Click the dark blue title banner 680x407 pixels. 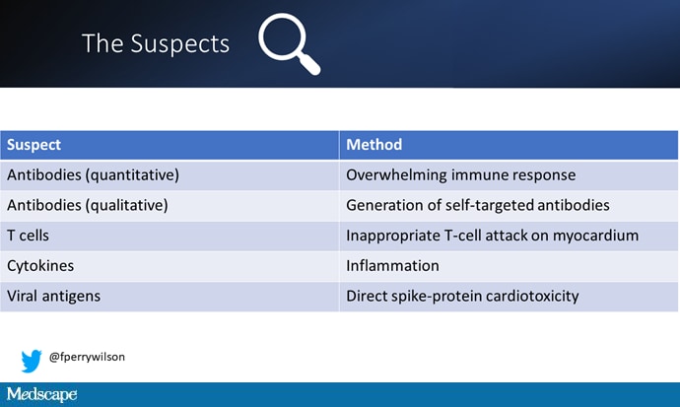pyautogui.click(x=493, y=44)
